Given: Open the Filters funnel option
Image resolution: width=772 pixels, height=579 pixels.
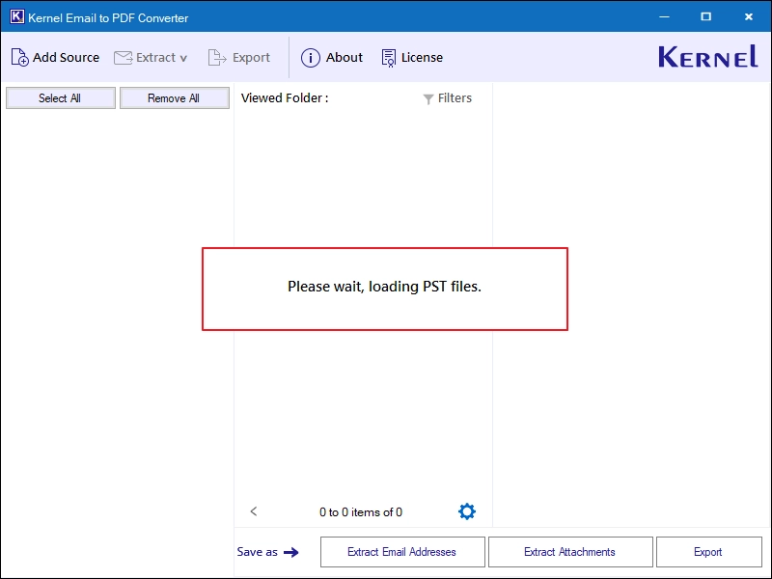Looking at the screenshot, I should pos(447,98).
